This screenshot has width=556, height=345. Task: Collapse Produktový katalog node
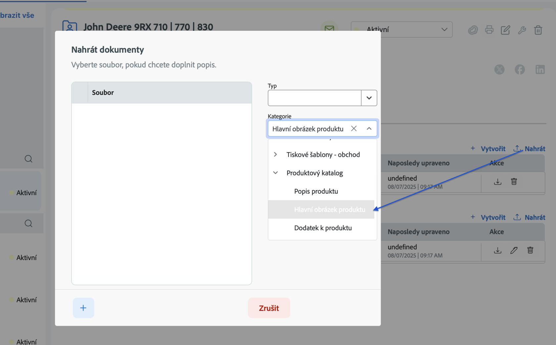(275, 173)
